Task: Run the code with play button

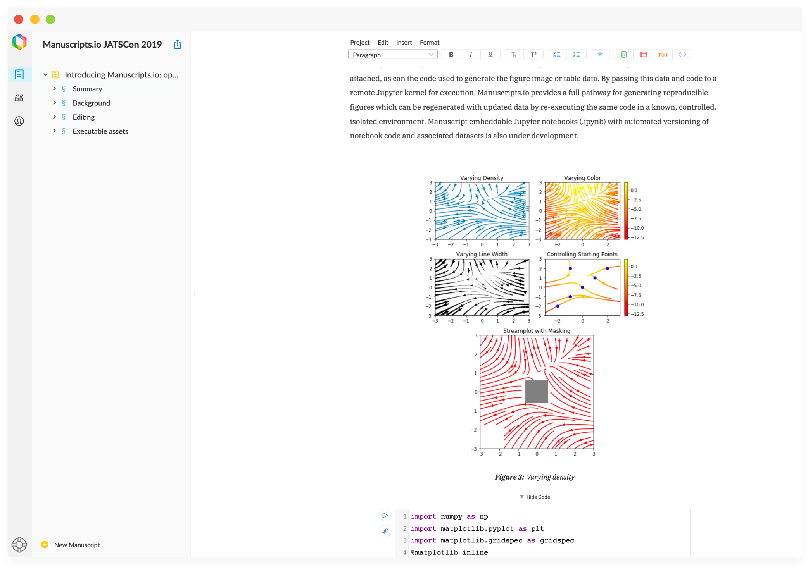Action: [385, 515]
